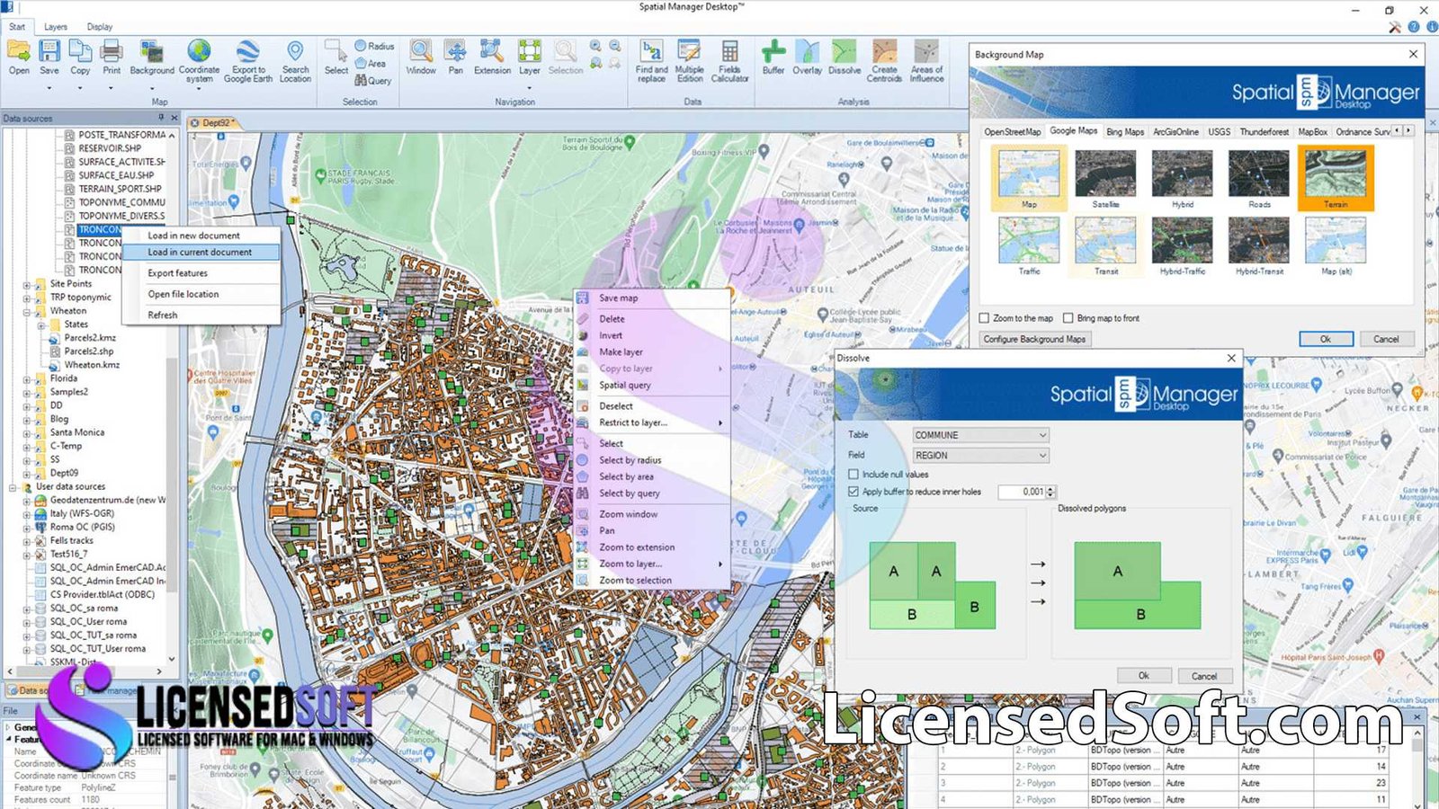Zoom to Extension in Navigation group
The image size is (1439, 809).
click(x=492, y=58)
